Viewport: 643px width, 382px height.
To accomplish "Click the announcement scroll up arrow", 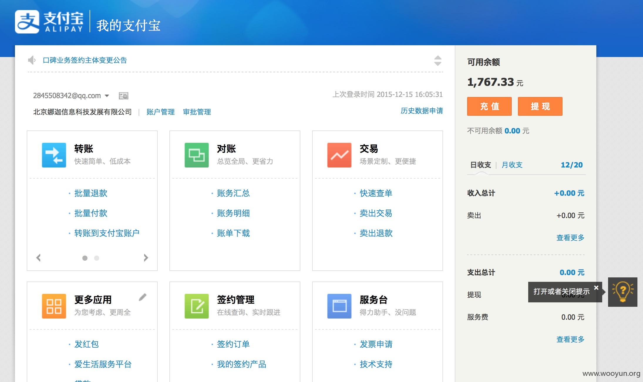I will click(437, 58).
